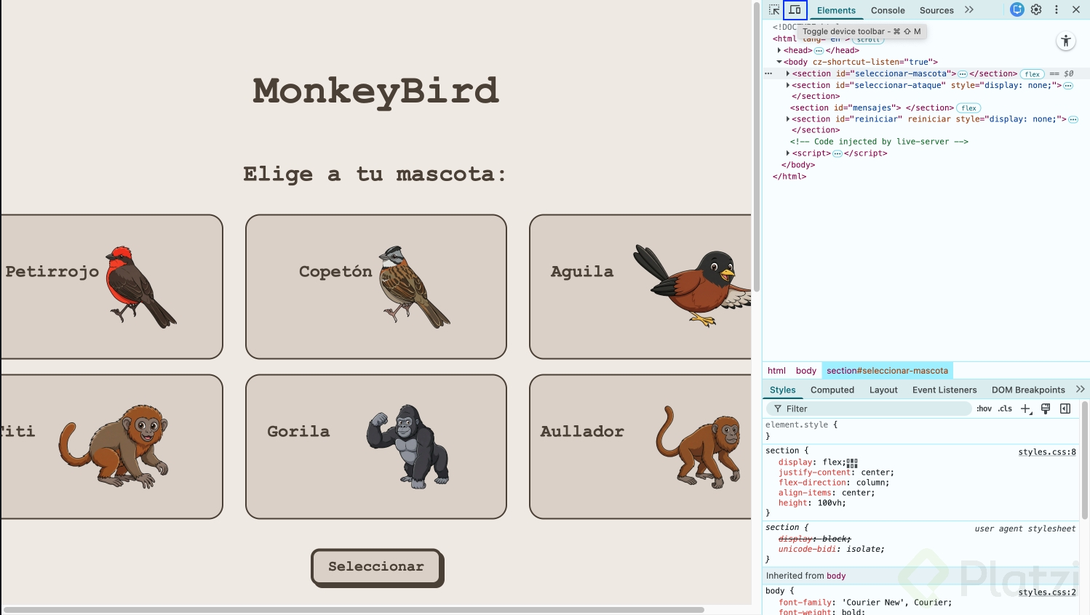Choose the Aullador pet card

640,446
